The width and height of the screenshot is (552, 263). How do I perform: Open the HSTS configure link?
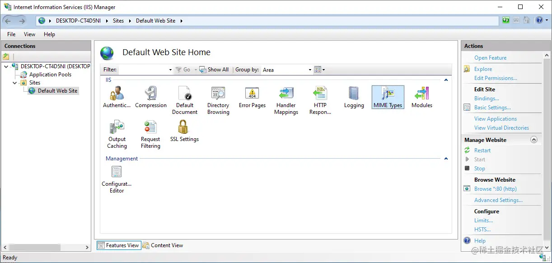click(482, 230)
